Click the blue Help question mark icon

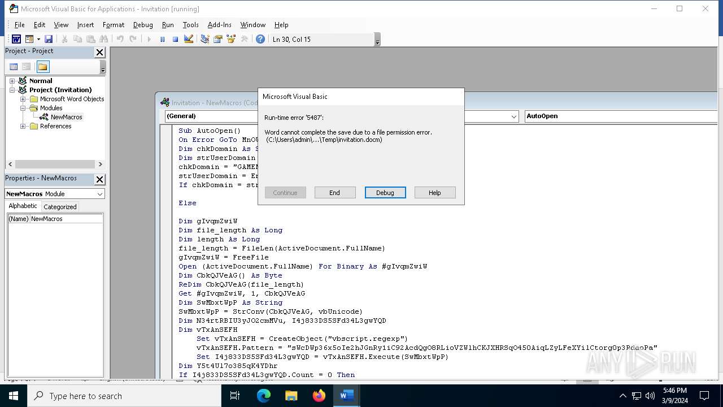point(260,39)
